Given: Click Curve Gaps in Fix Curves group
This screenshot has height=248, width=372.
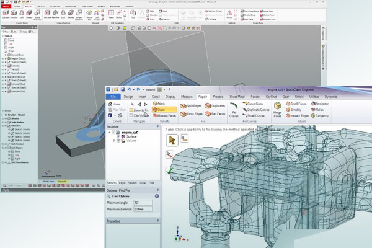Looking at the screenshot, I should click(x=253, y=104).
